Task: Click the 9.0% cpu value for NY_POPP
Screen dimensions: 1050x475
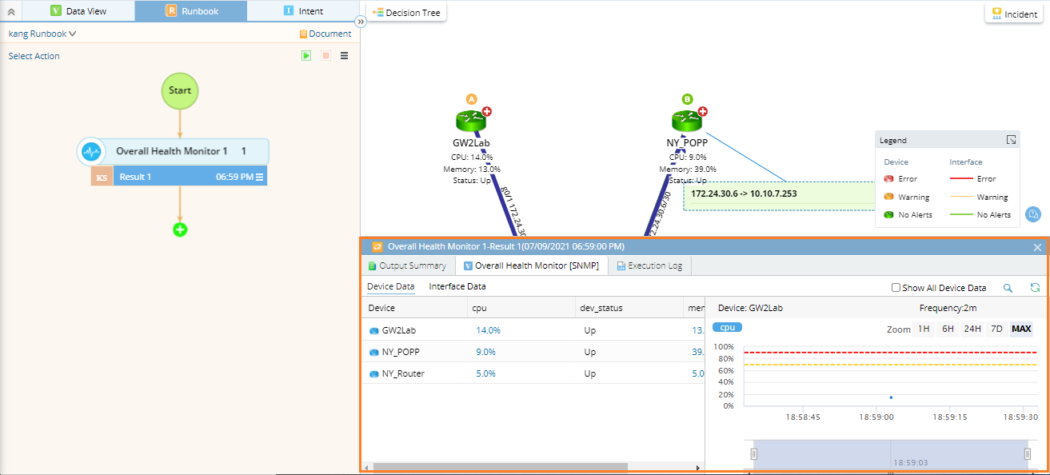Action: [x=485, y=352]
